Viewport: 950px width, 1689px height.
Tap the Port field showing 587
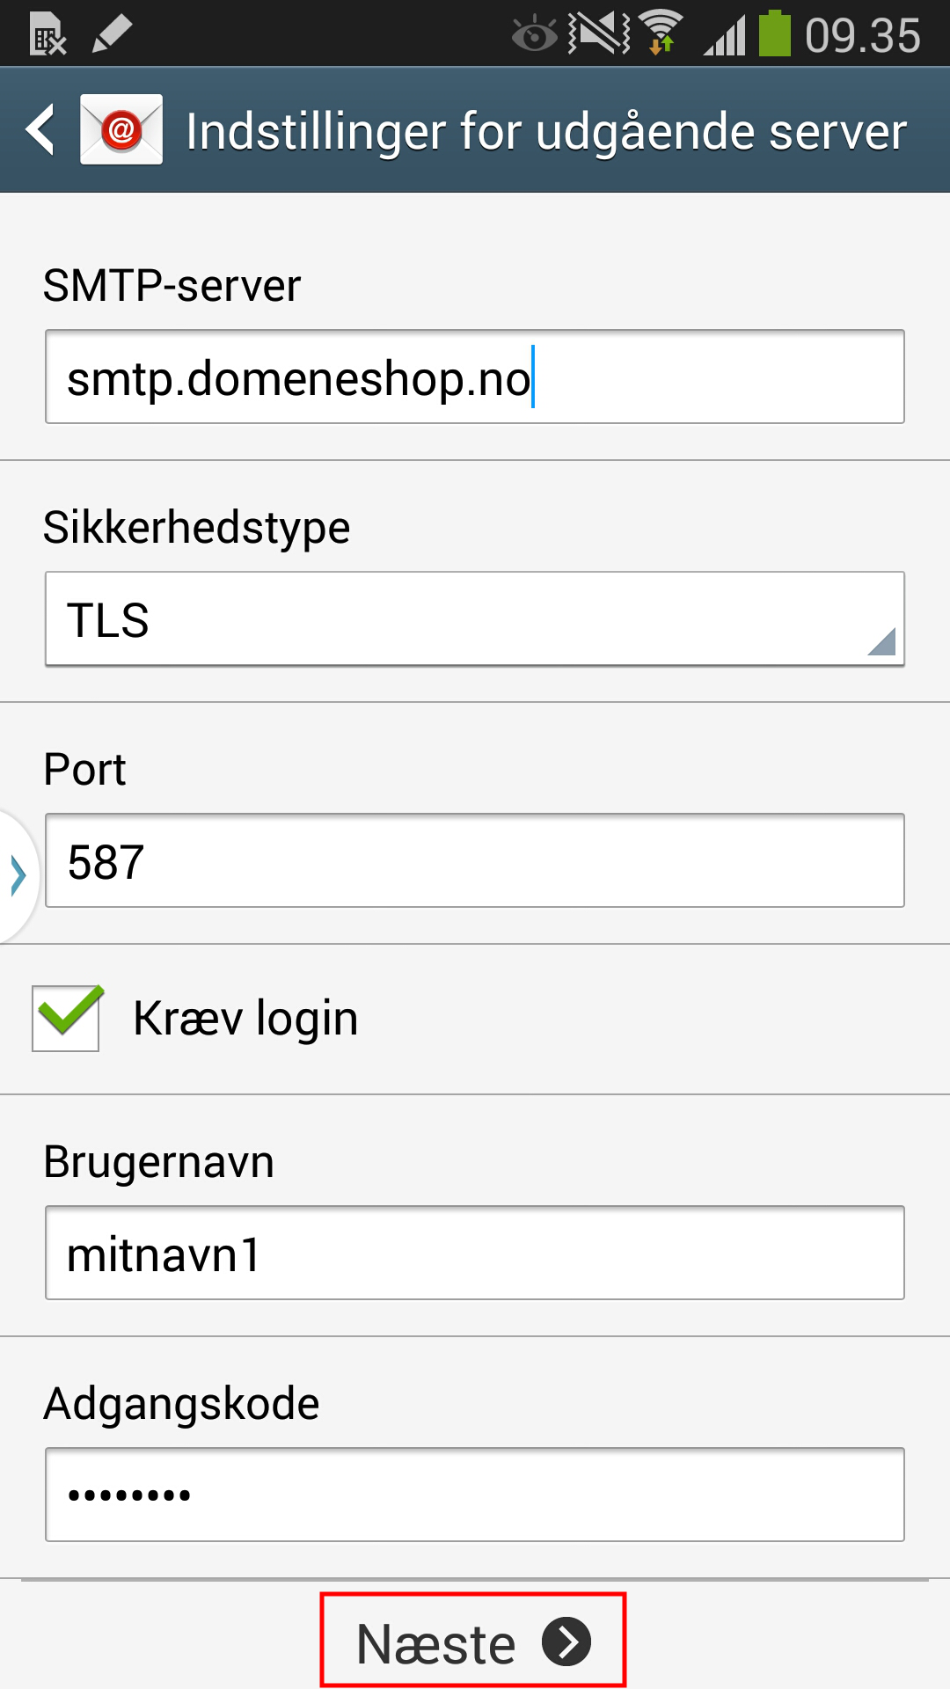475,861
